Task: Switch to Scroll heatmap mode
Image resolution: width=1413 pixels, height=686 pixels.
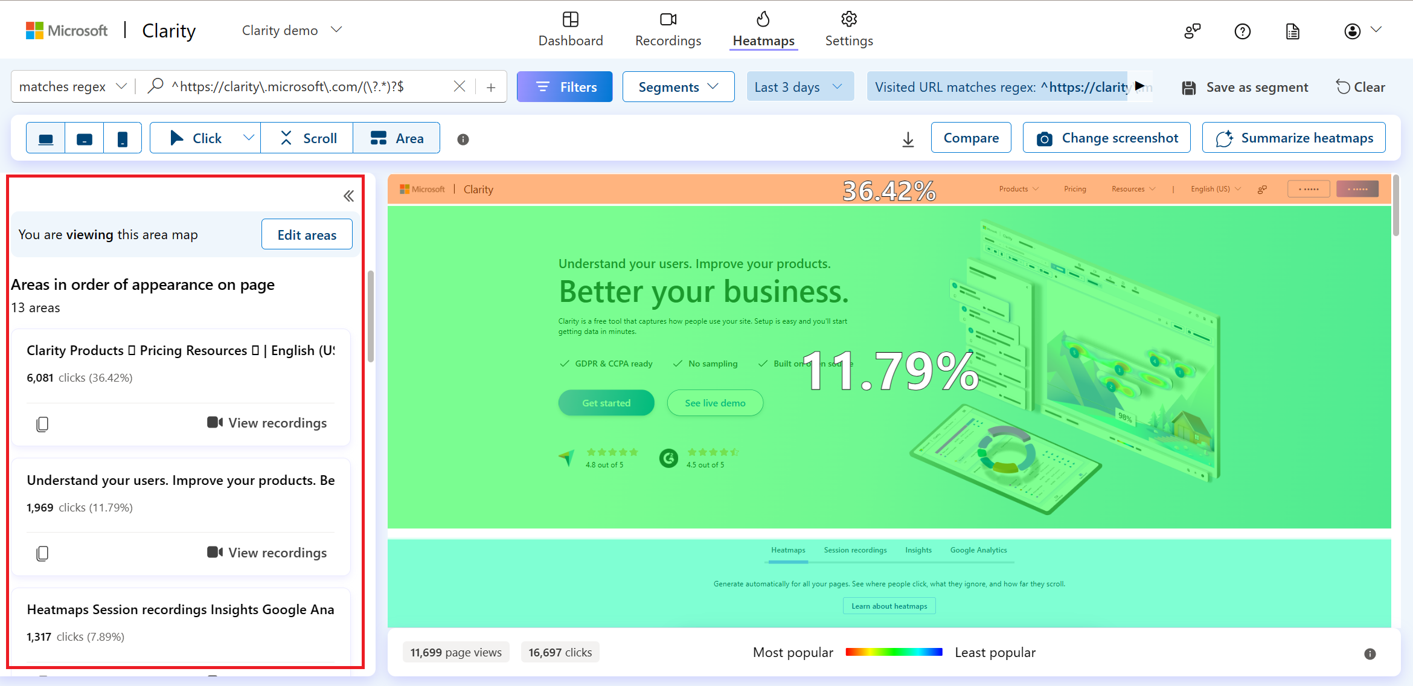Action: click(307, 138)
